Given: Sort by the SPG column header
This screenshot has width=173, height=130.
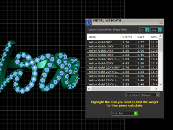Looking at the screenshot, I should [x=154, y=37].
